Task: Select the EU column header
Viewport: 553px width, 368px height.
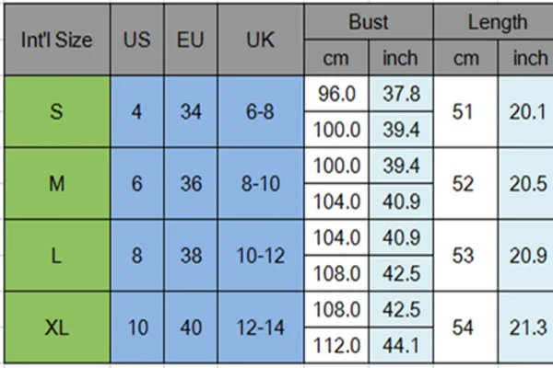Action: point(191,40)
